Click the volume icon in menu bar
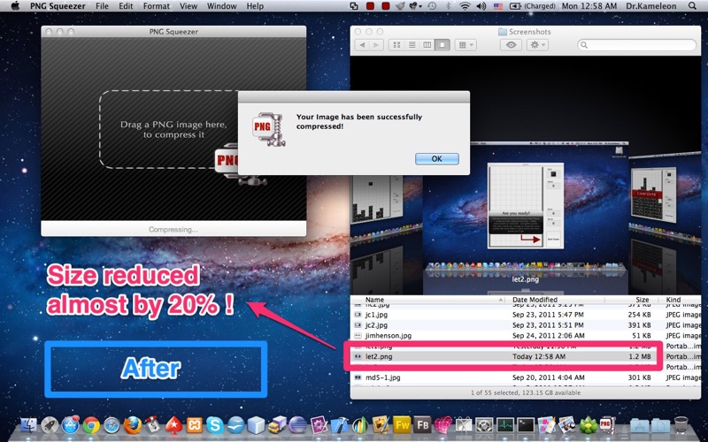Screen dimensions: 708x442 (481, 6)
